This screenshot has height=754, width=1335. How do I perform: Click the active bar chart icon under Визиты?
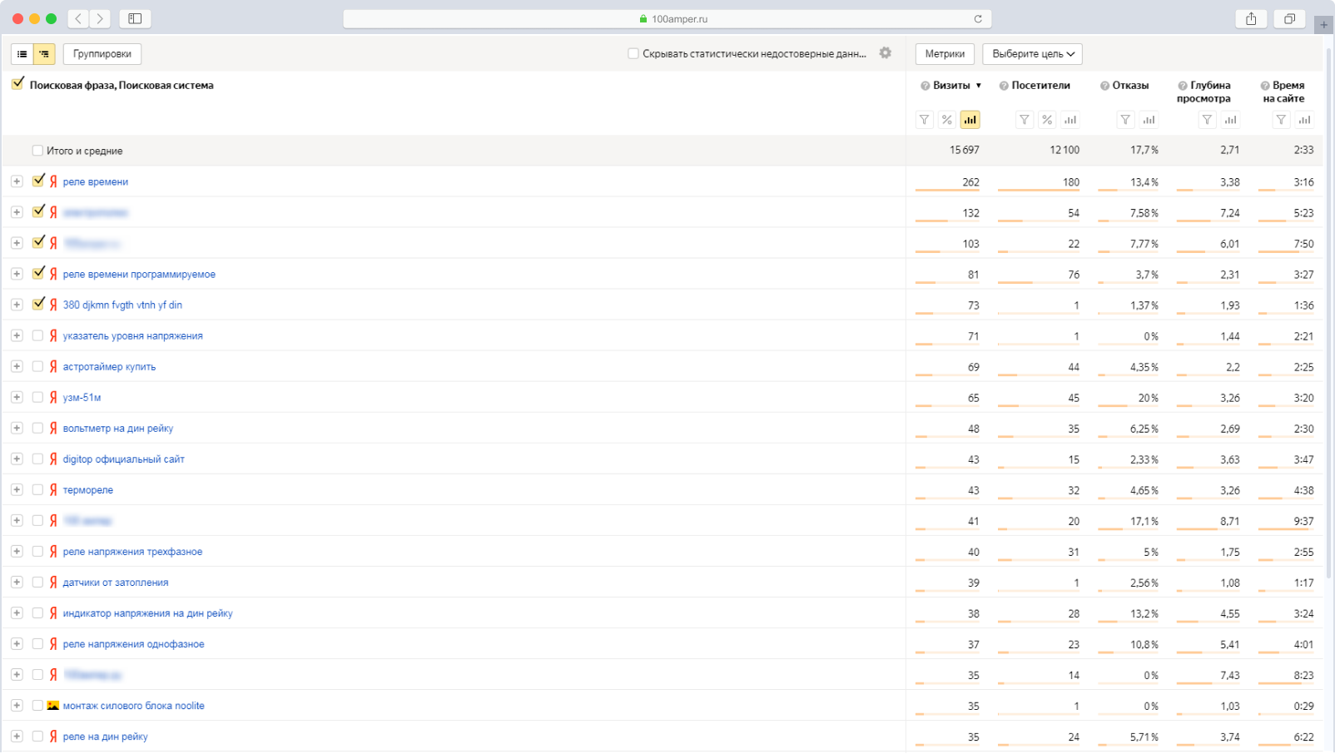coord(970,120)
